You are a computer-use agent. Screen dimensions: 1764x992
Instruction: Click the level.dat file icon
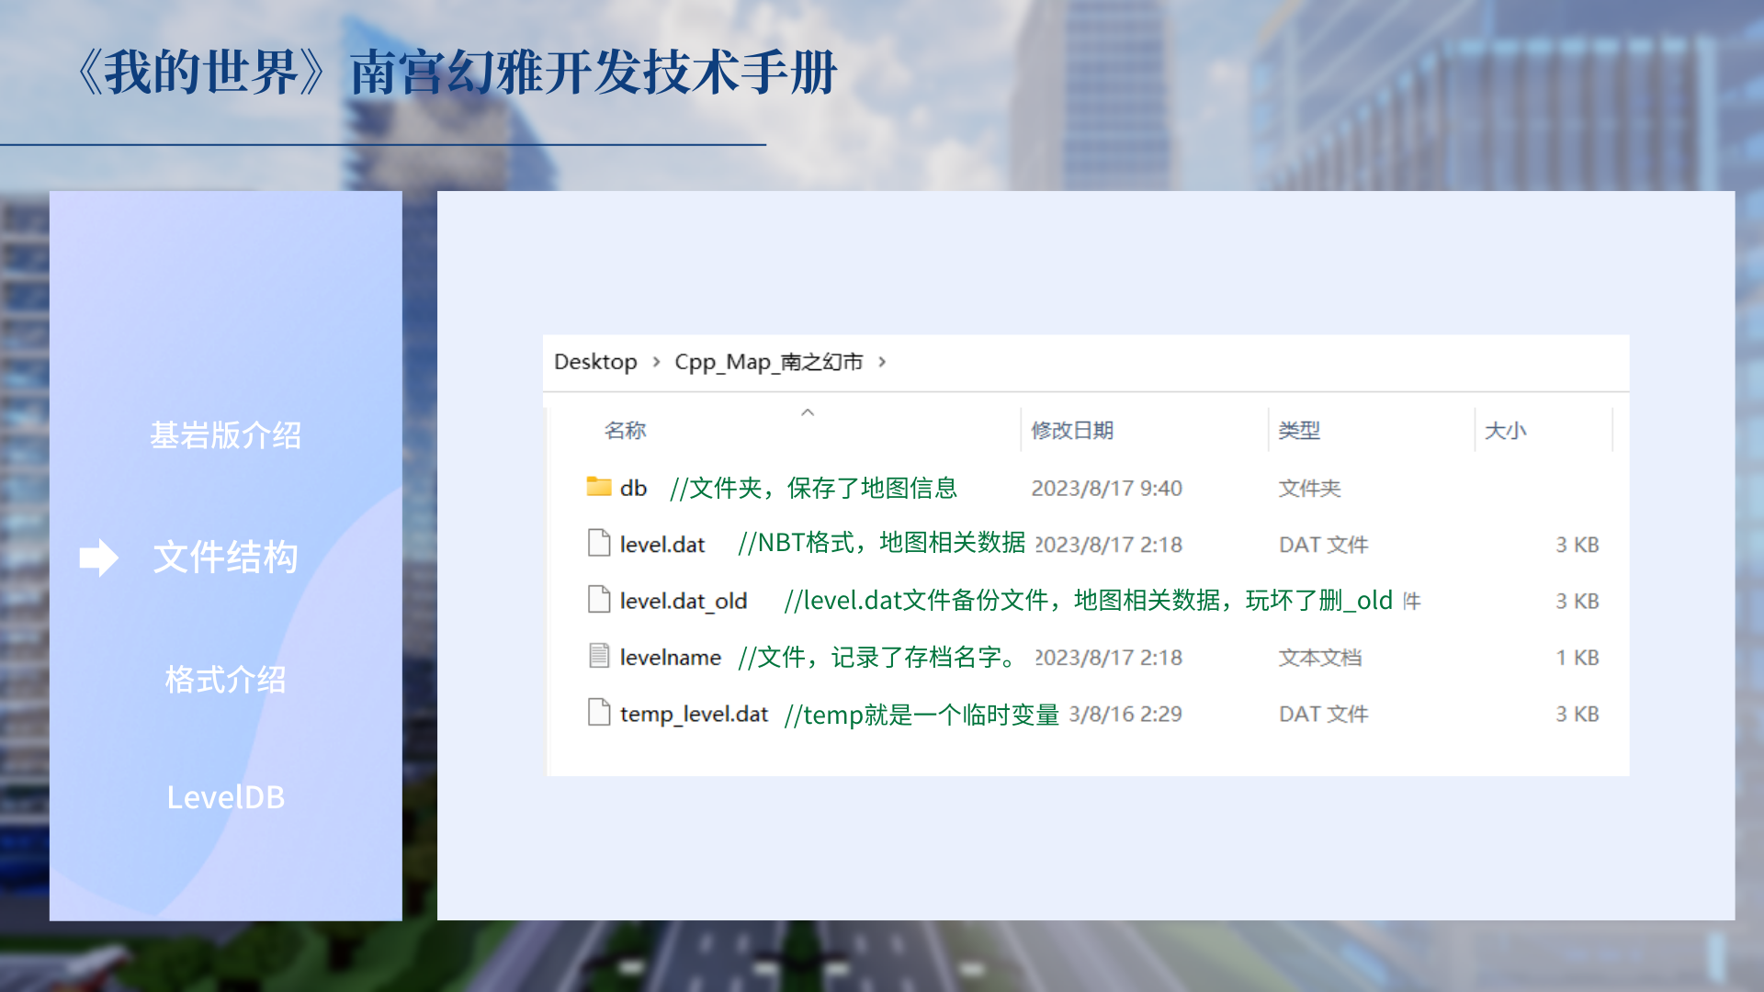coord(599,544)
